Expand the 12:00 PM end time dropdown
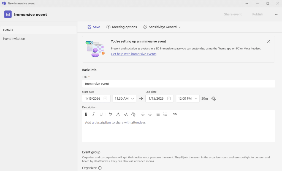282x171 pixels. coord(188,99)
